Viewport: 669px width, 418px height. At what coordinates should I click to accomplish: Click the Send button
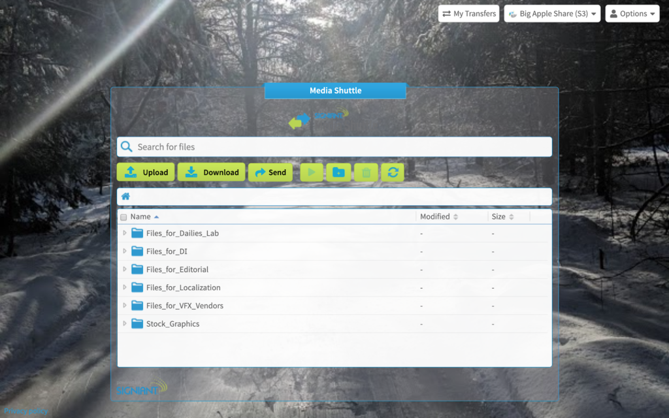point(270,172)
